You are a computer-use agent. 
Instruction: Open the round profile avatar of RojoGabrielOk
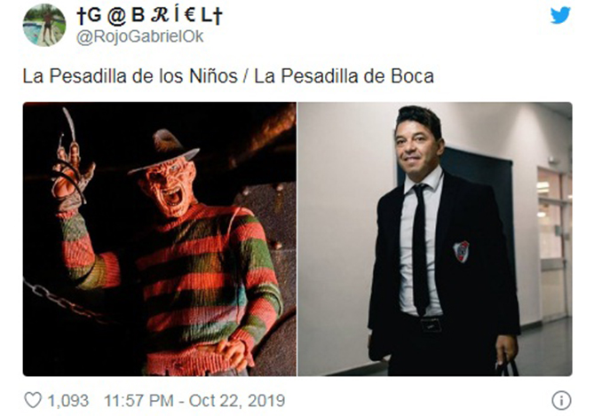click(44, 25)
